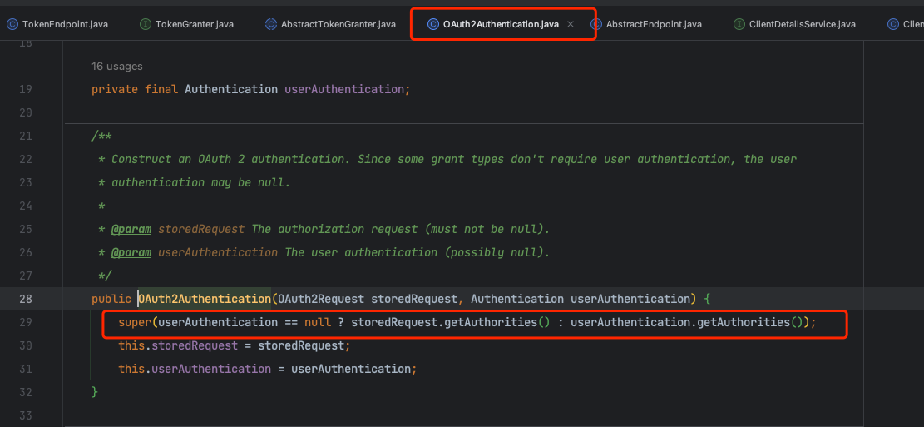Click the class icon on TokenEndpoint.java tab

pos(12,24)
